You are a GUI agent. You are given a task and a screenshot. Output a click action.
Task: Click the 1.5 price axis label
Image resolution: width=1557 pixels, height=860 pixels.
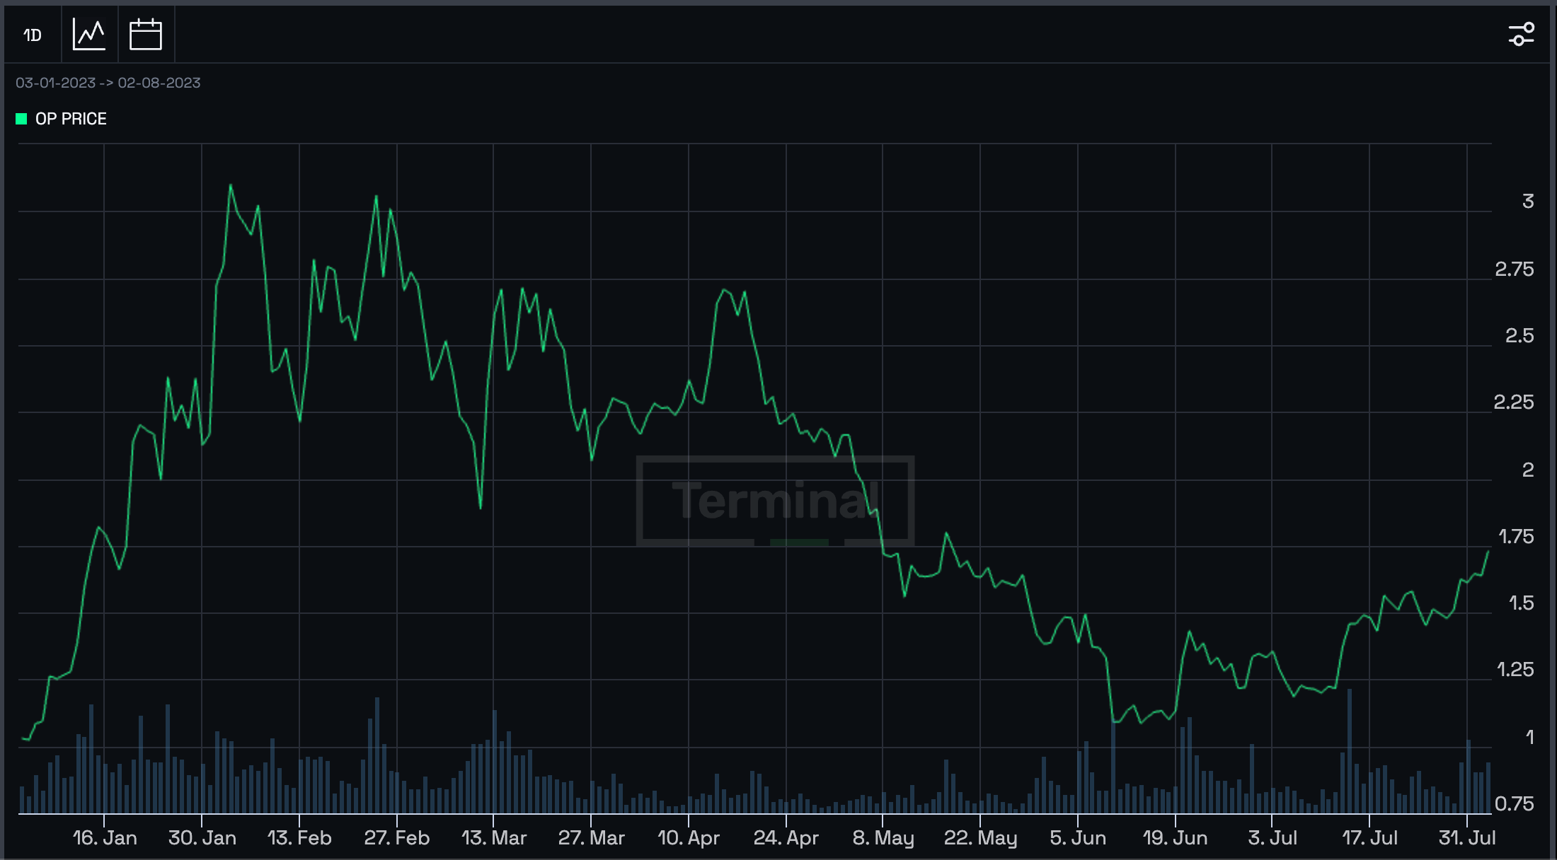click(1522, 603)
